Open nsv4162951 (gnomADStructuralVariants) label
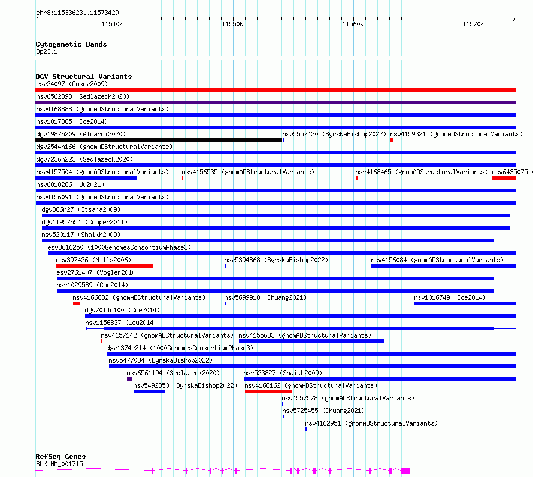This screenshot has height=477, width=533. (x=371, y=423)
